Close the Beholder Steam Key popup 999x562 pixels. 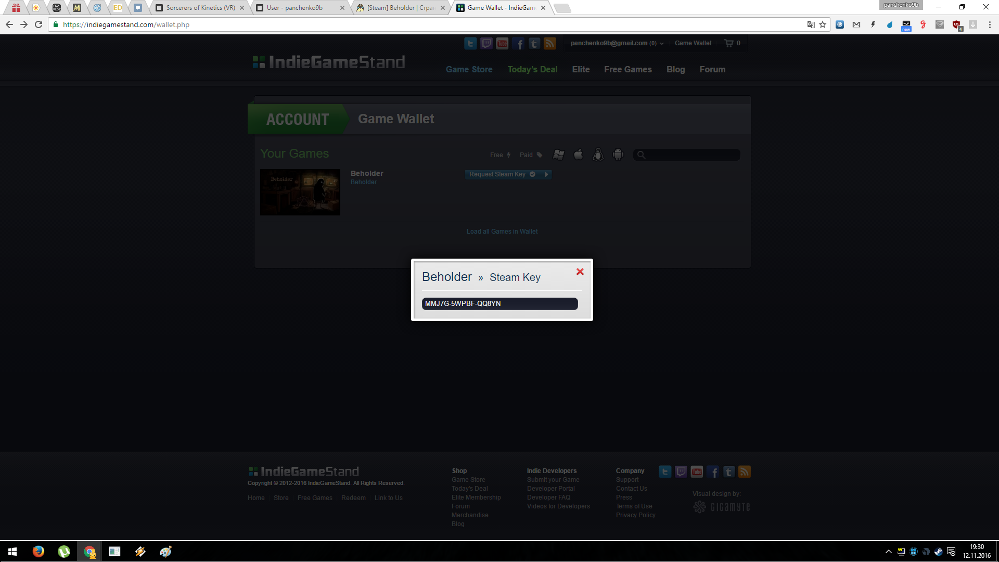click(580, 272)
